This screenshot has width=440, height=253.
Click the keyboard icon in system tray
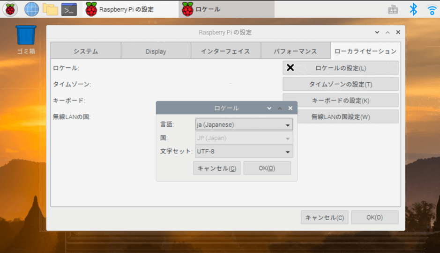pos(393,10)
